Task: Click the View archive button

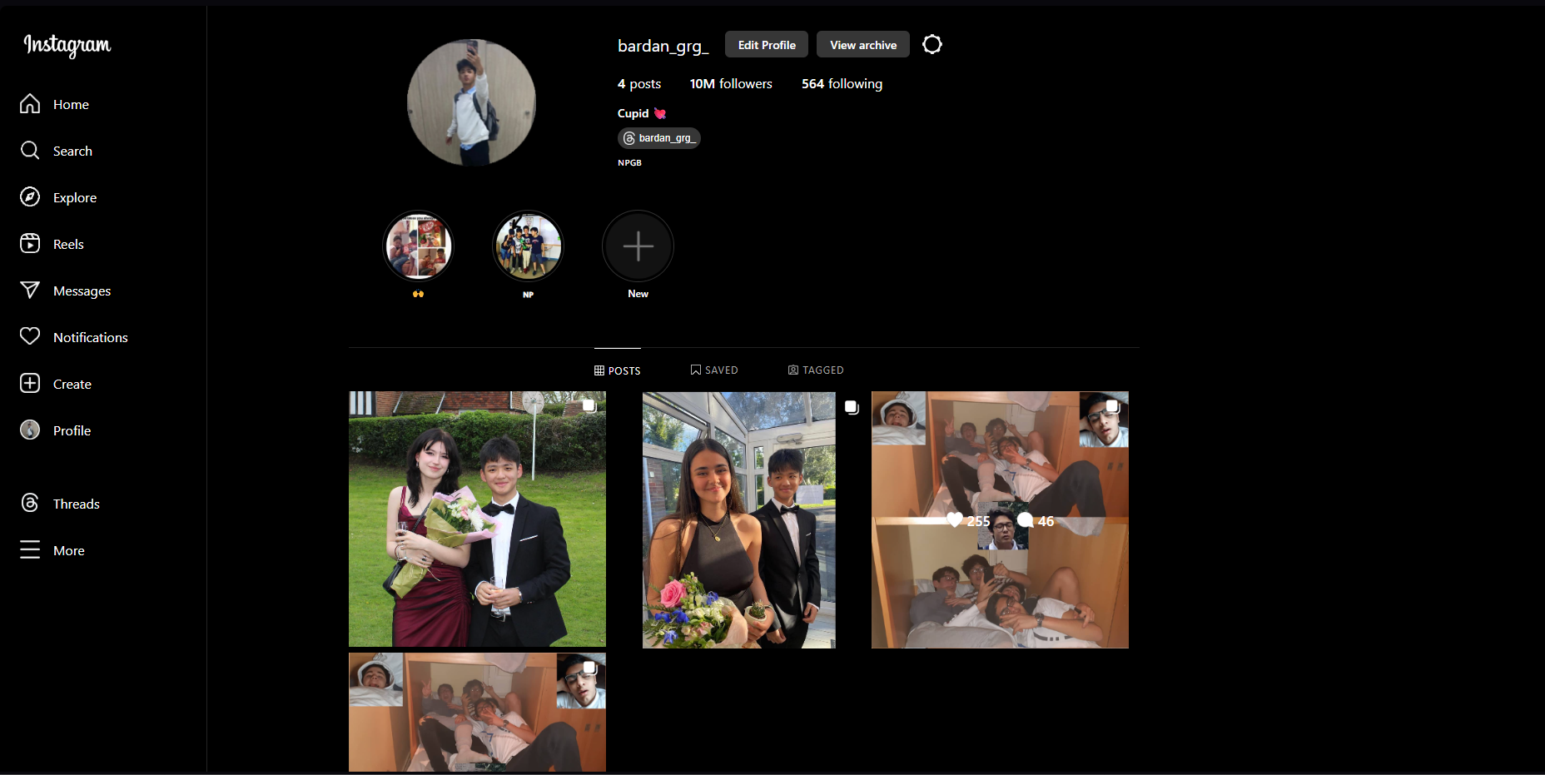Action: click(x=862, y=45)
